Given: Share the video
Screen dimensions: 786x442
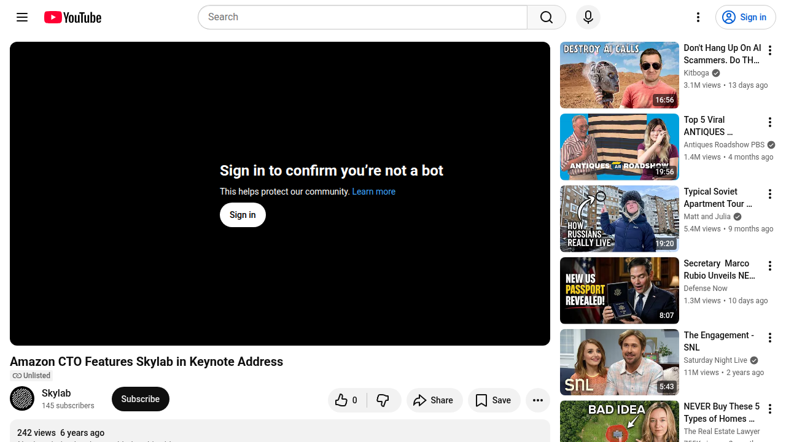Looking at the screenshot, I should click(x=434, y=400).
